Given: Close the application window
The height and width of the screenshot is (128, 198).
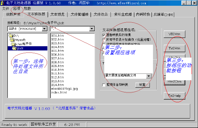Looking at the screenshot, I should (x=194, y=3).
